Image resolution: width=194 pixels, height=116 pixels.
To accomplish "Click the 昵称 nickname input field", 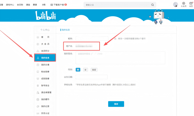I will pos(92,39).
